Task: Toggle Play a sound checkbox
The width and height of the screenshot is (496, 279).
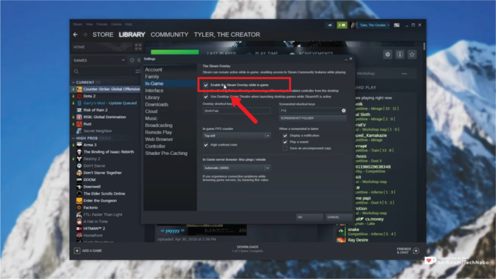Action: [285, 142]
